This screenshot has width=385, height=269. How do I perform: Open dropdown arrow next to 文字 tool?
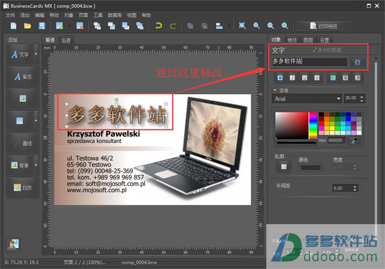pos(36,54)
